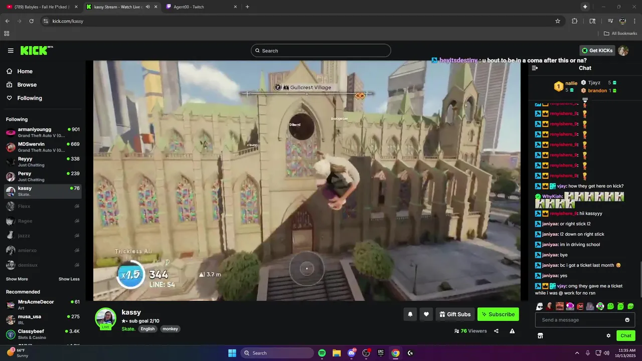Click the Skate. category link
This screenshot has width=642, height=361.
(128, 329)
